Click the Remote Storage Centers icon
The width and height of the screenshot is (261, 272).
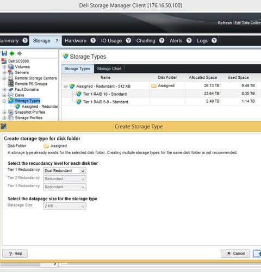(x=11, y=78)
